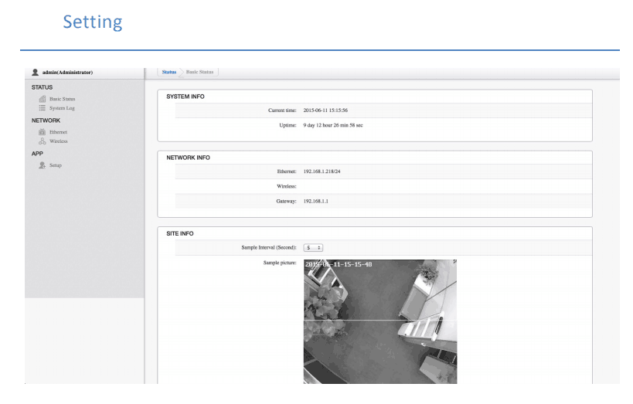Open System Log page
The width and height of the screenshot is (633, 404).
coord(62,108)
